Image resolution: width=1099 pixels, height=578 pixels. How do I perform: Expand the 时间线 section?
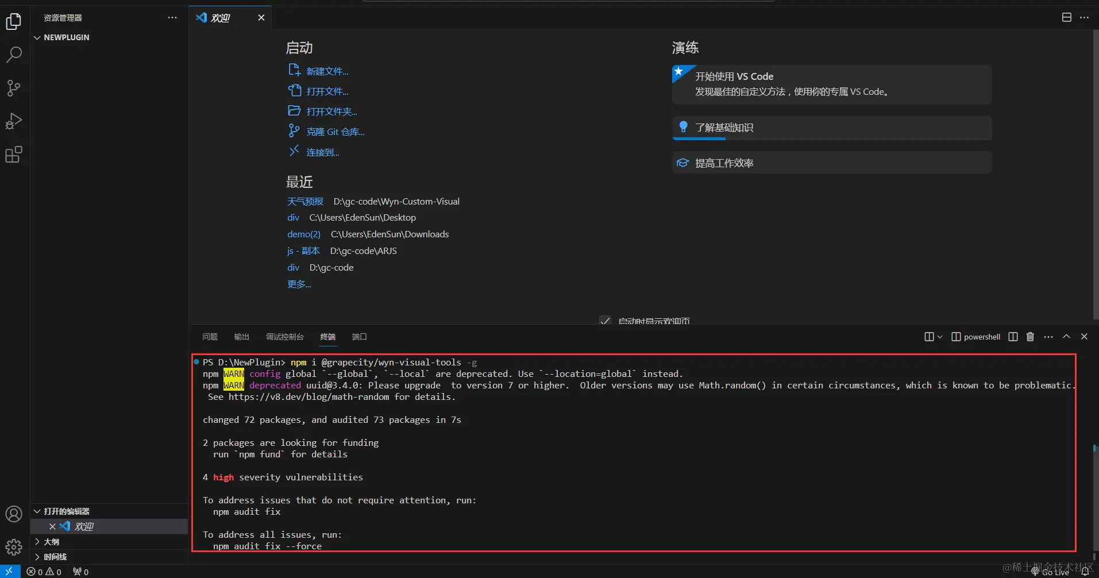109,557
